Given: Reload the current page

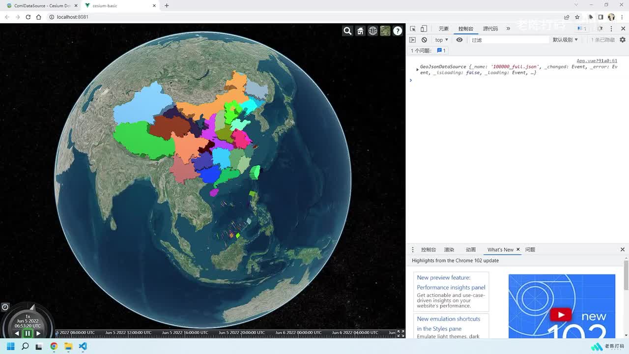Looking at the screenshot, I should point(28,17).
